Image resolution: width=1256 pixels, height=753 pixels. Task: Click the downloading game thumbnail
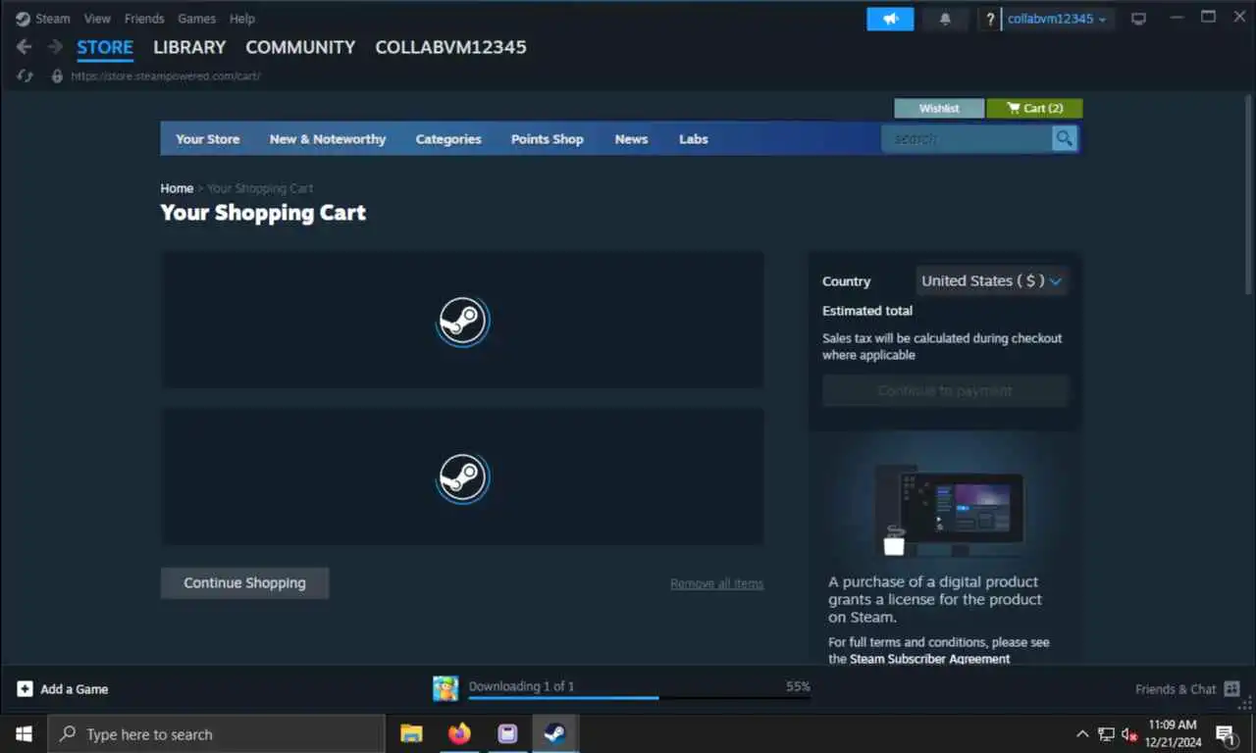coord(445,688)
